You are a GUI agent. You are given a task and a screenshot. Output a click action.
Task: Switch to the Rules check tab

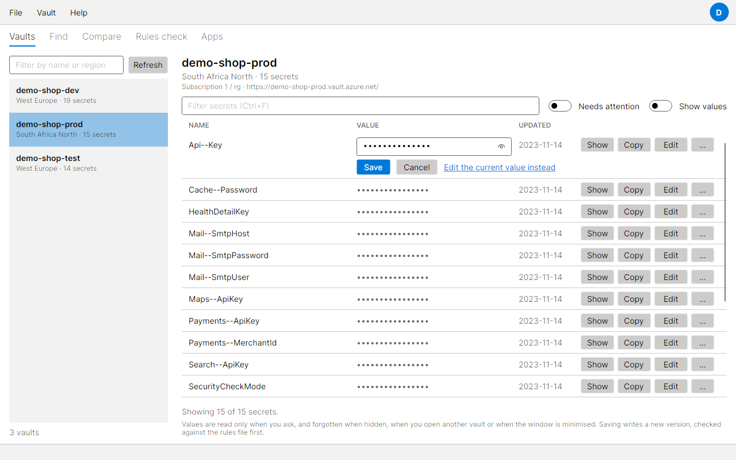(x=162, y=36)
